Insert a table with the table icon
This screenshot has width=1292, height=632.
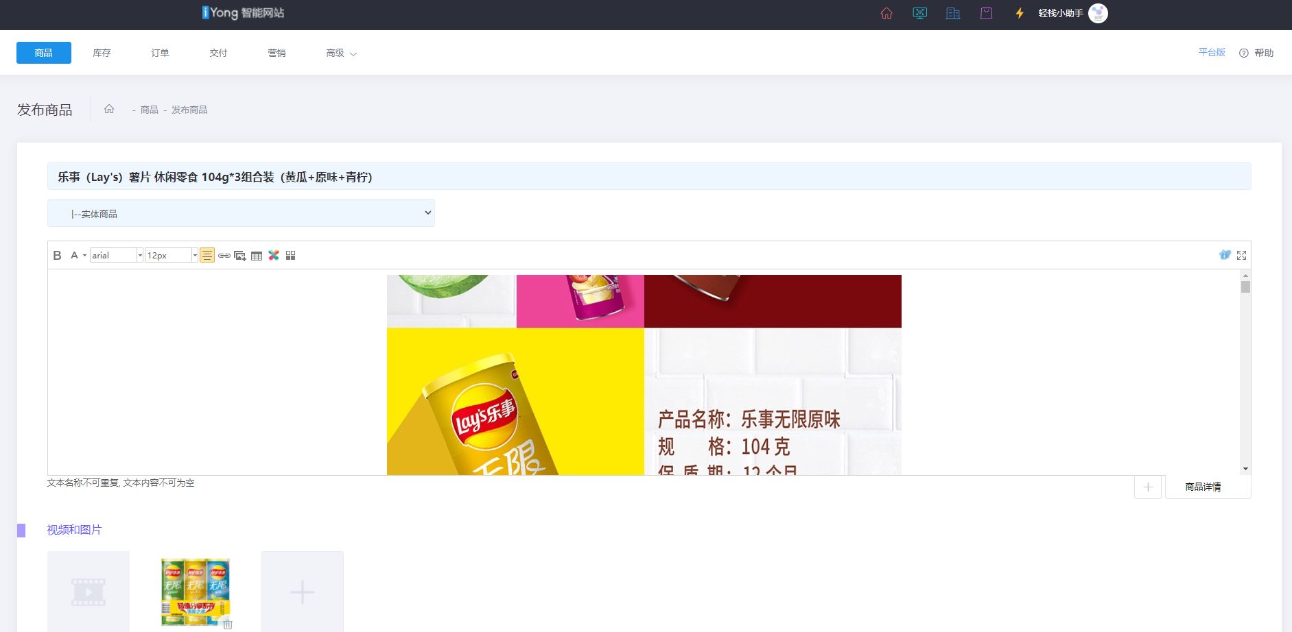[x=257, y=256]
